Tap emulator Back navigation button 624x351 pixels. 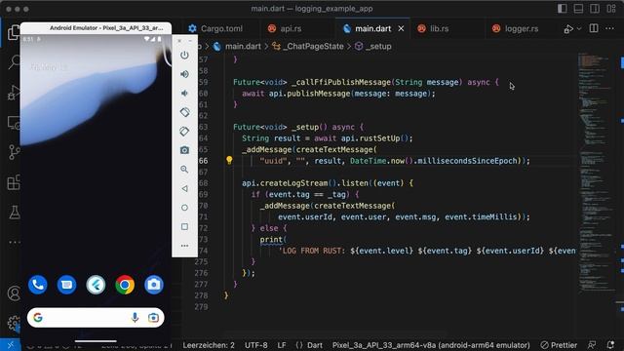(184, 188)
